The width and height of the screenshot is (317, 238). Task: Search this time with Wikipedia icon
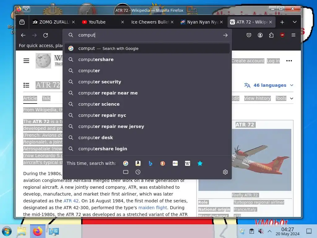pos(188,163)
